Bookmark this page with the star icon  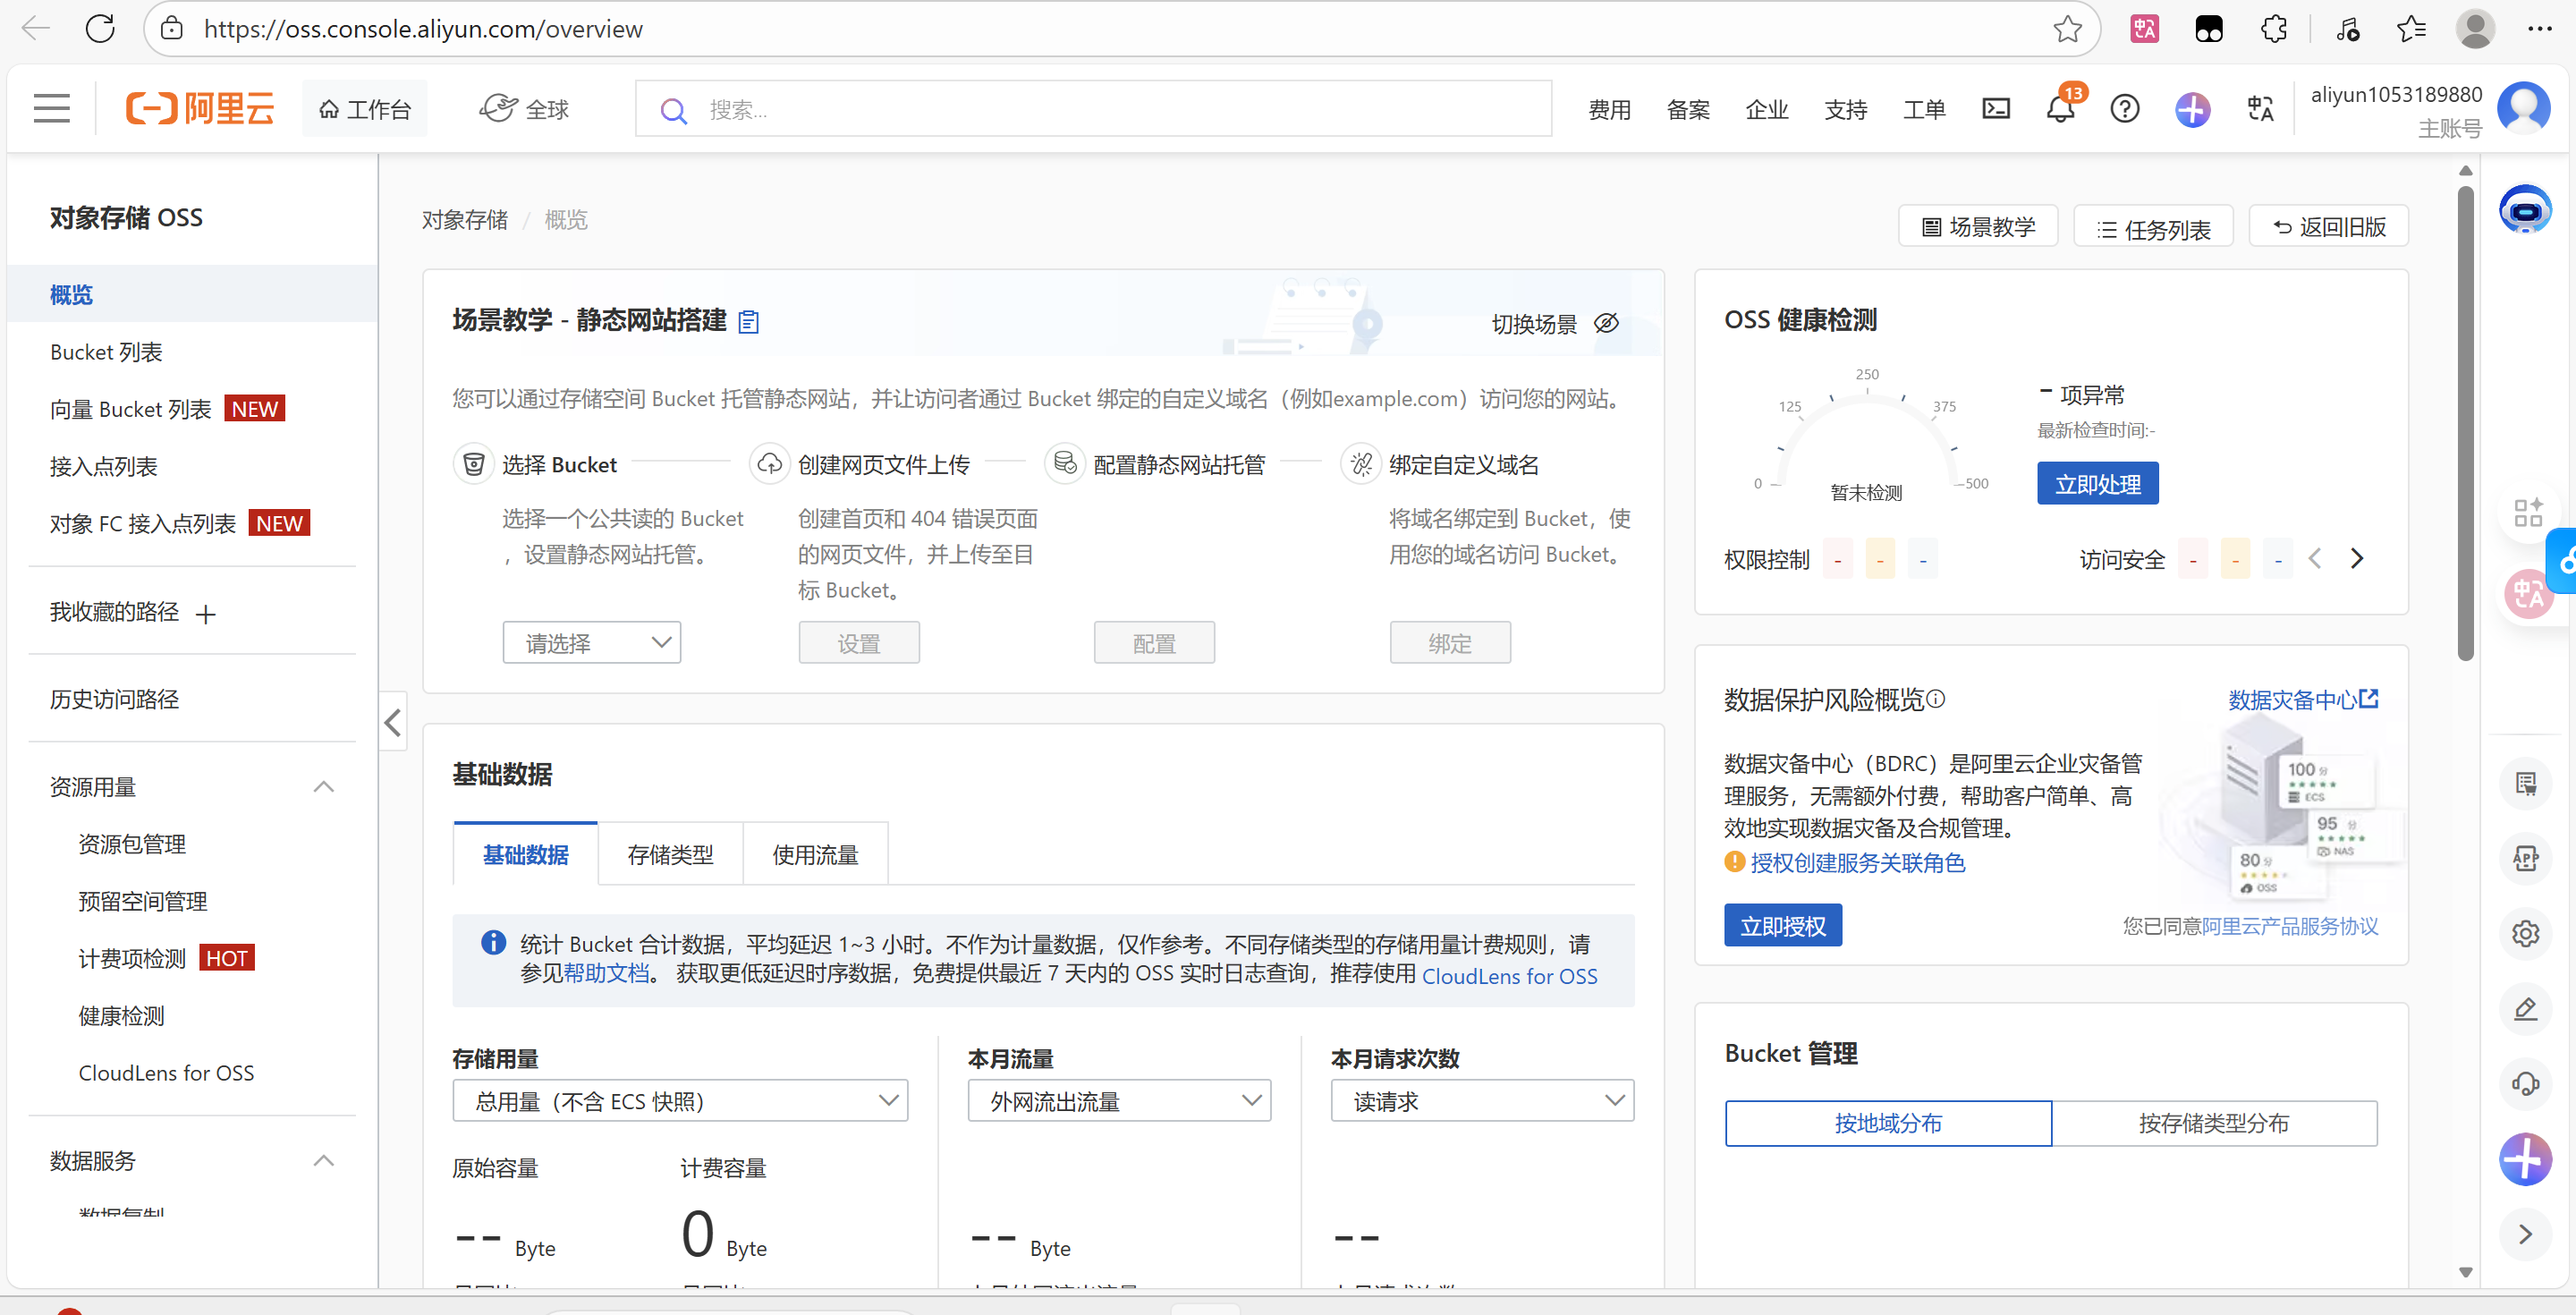2068,28
